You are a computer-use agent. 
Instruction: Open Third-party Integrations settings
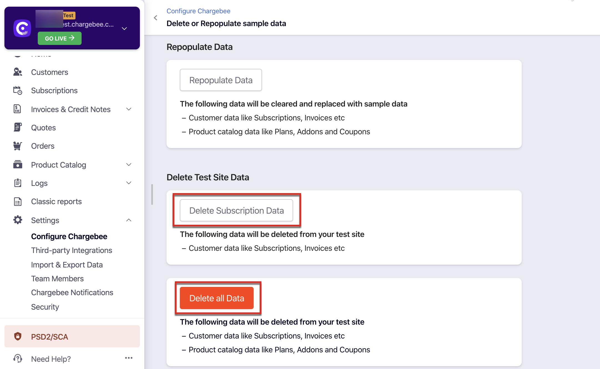[72, 250]
